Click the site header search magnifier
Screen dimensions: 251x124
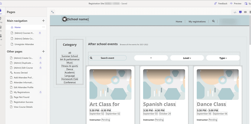tap(213, 21)
